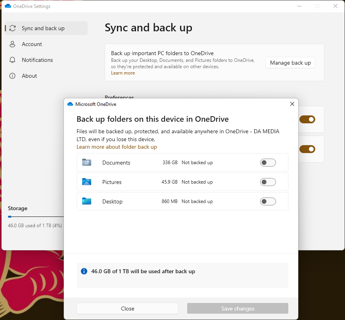Image resolution: width=345 pixels, height=320 pixels.
Task: Click the 45.9 GB size of Pictures
Action: (x=169, y=182)
